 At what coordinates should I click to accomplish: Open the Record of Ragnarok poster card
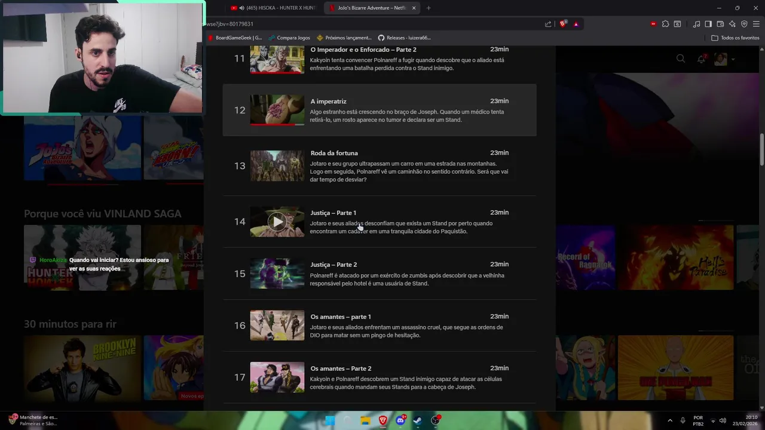click(585, 257)
